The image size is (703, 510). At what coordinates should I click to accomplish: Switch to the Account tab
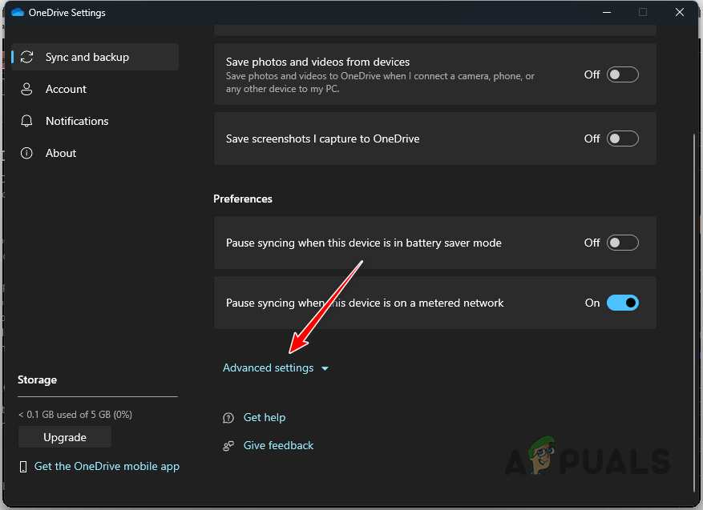(x=67, y=89)
